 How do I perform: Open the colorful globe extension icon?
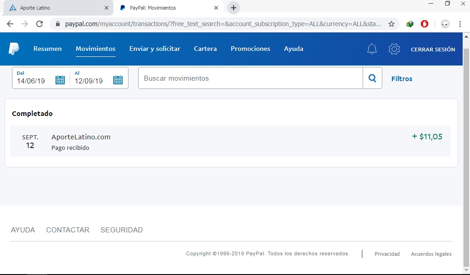410,24
